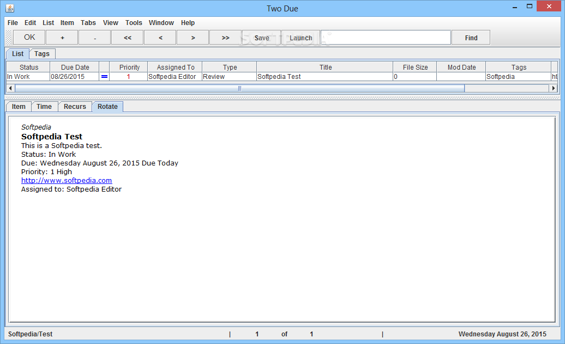Click the OK toolbar button

click(29, 38)
